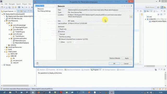Screen dimensions: 167x94
Task: Click the Adobe Reader taskbar icon
Action: tap(61, 92)
